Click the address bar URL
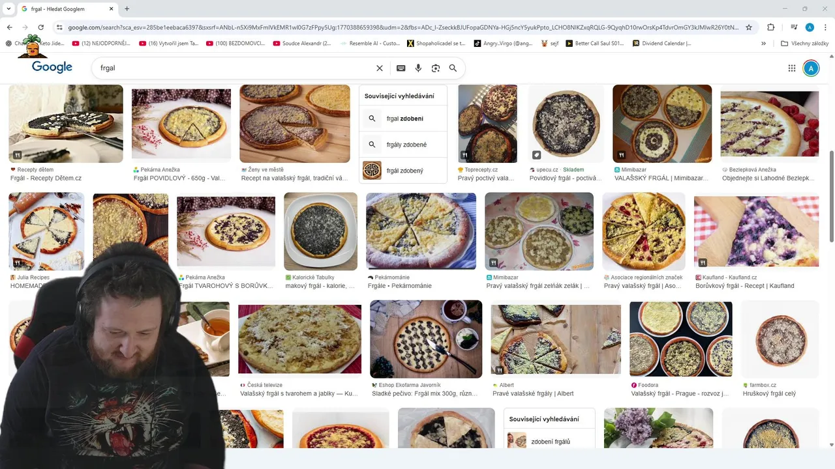Viewport: 835px width, 469px height. [403, 27]
